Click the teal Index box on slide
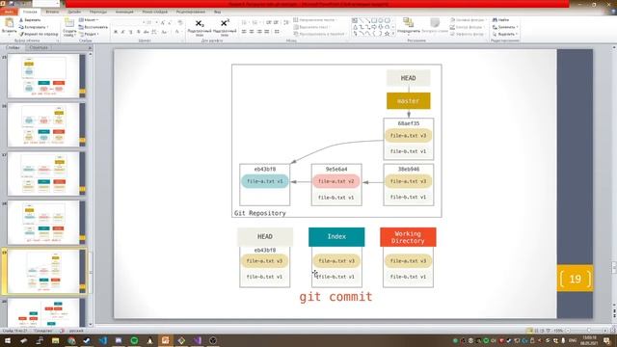617x347 pixels. 336,237
